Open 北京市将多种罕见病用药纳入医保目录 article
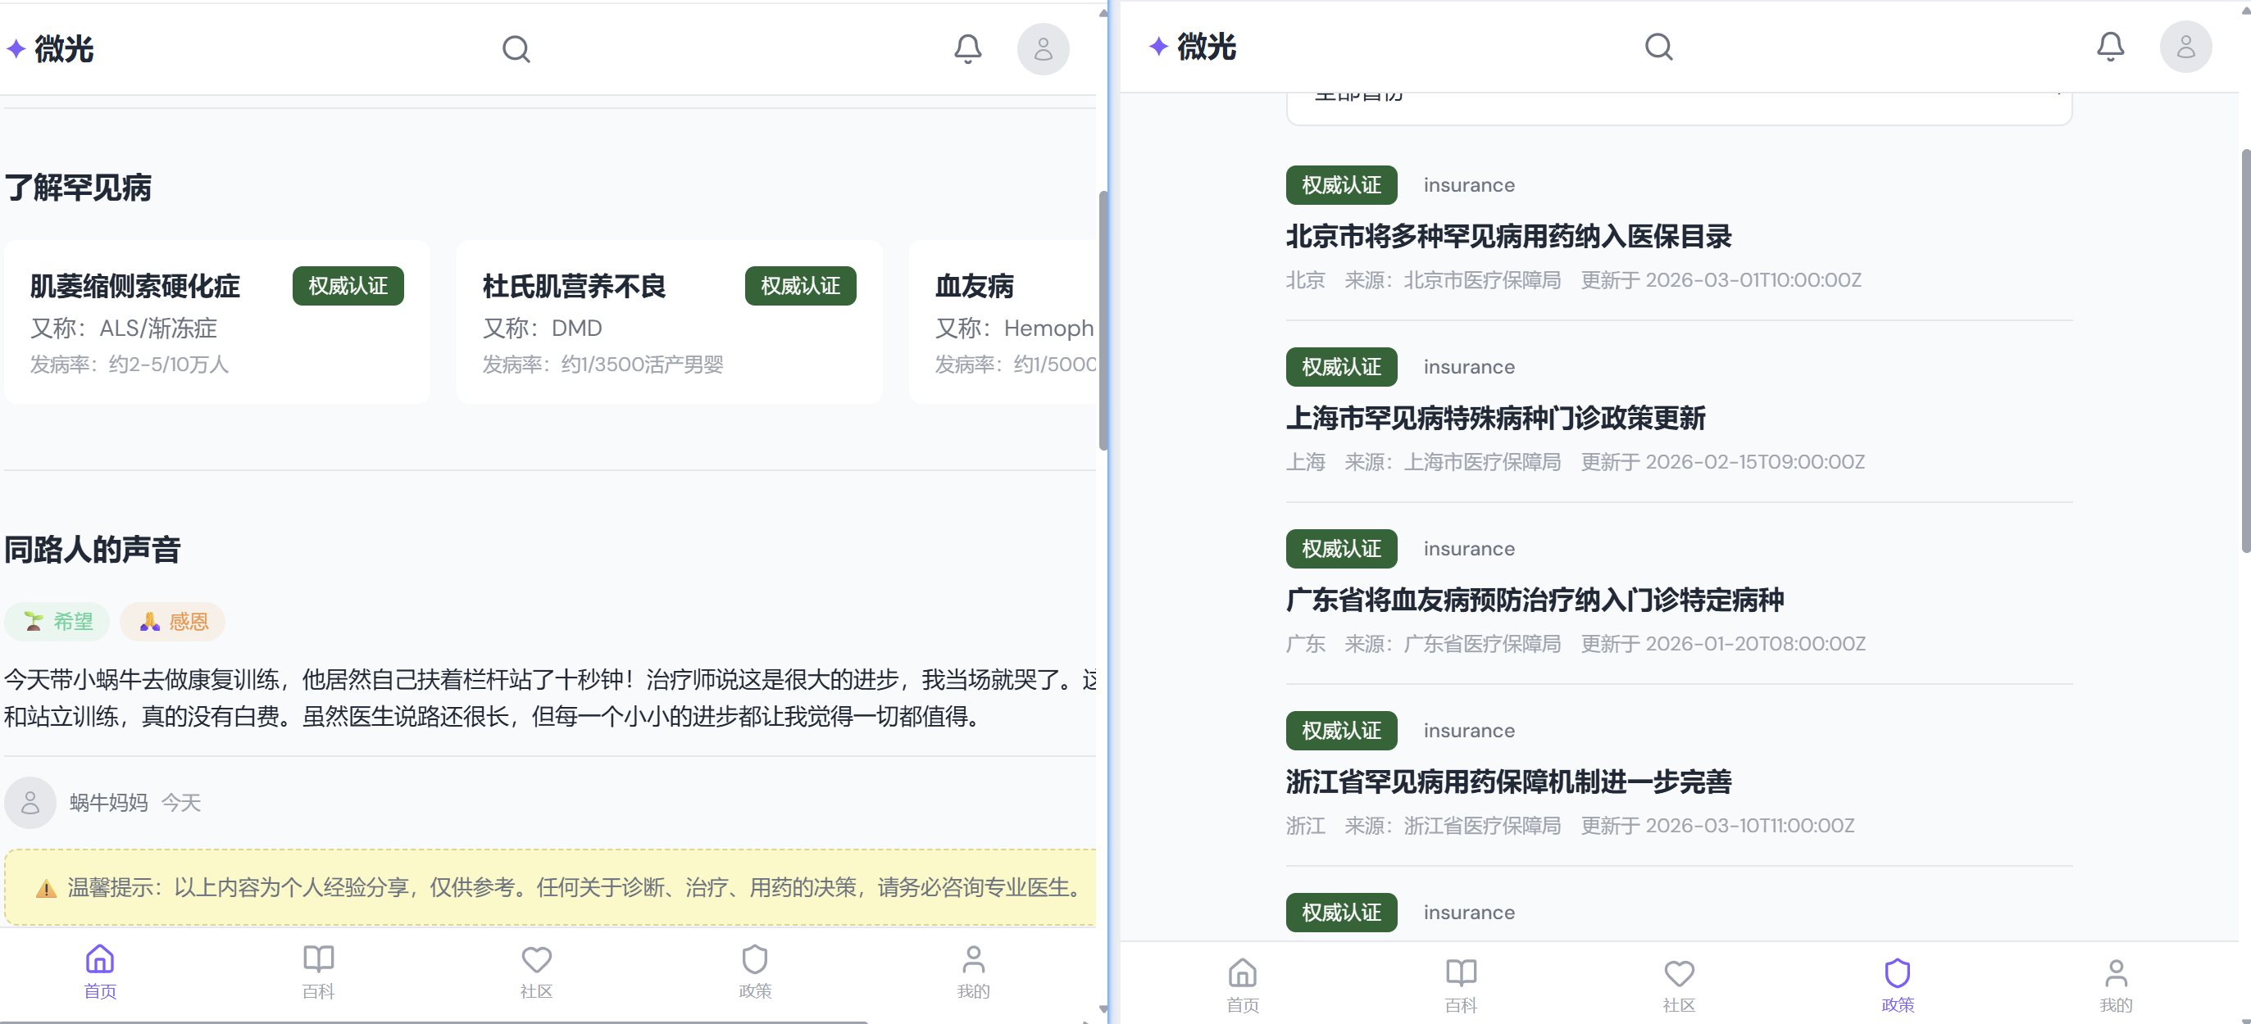 point(1508,237)
